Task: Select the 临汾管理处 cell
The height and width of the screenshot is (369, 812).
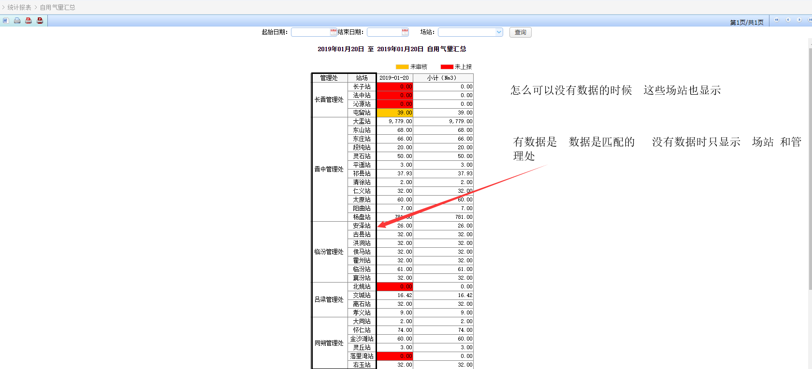Action: coord(329,252)
